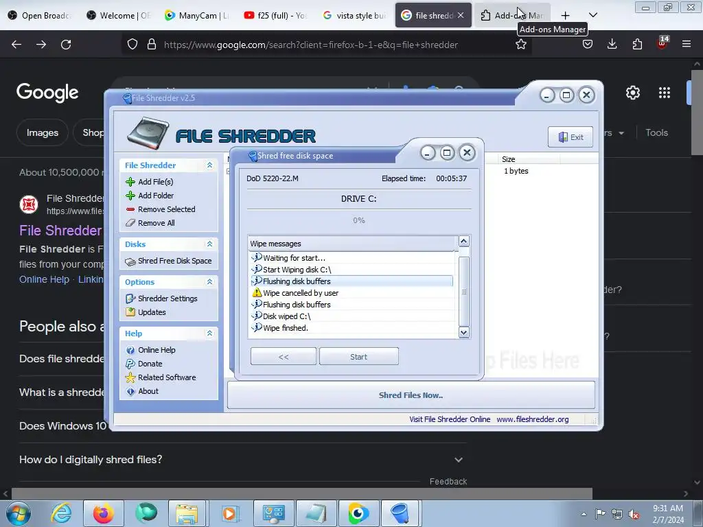Viewport: 703px width, 527px height.
Task: Click the << back button in dialog
Action: click(x=284, y=357)
